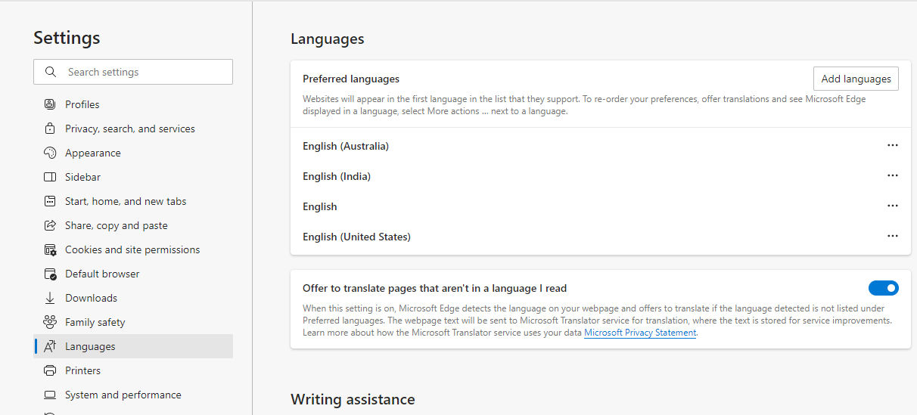Click the search magnifier icon
917x415 pixels.
pyautogui.click(x=51, y=72)
